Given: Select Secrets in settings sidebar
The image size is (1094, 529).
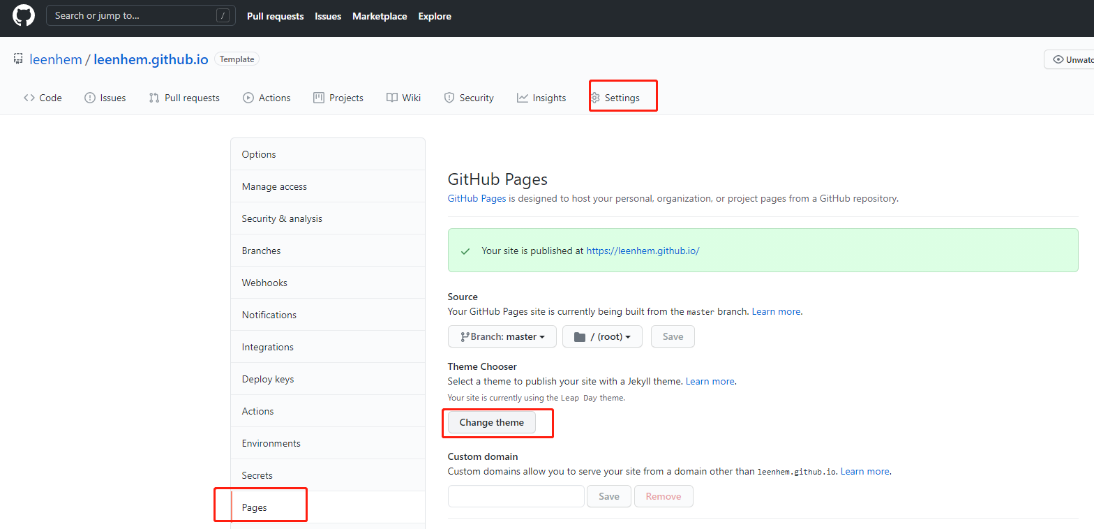Looking at the screenshot, I should 328,475.
